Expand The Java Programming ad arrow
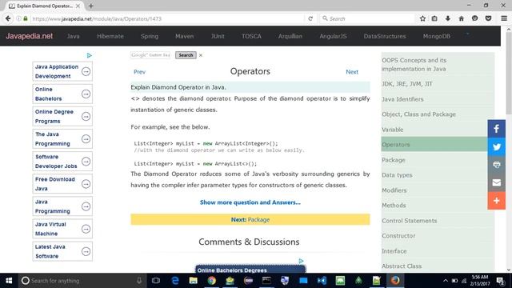This screenshot has width=512, height=288. (86, 139)
